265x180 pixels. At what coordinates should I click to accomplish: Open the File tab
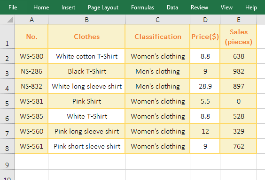coord(13,7)
